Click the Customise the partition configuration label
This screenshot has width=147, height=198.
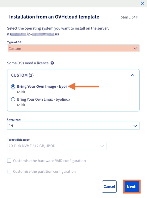click(x=44, y=172)
